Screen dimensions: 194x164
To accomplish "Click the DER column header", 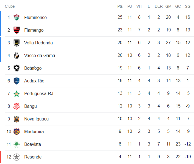I will click(x=159, y=6).
